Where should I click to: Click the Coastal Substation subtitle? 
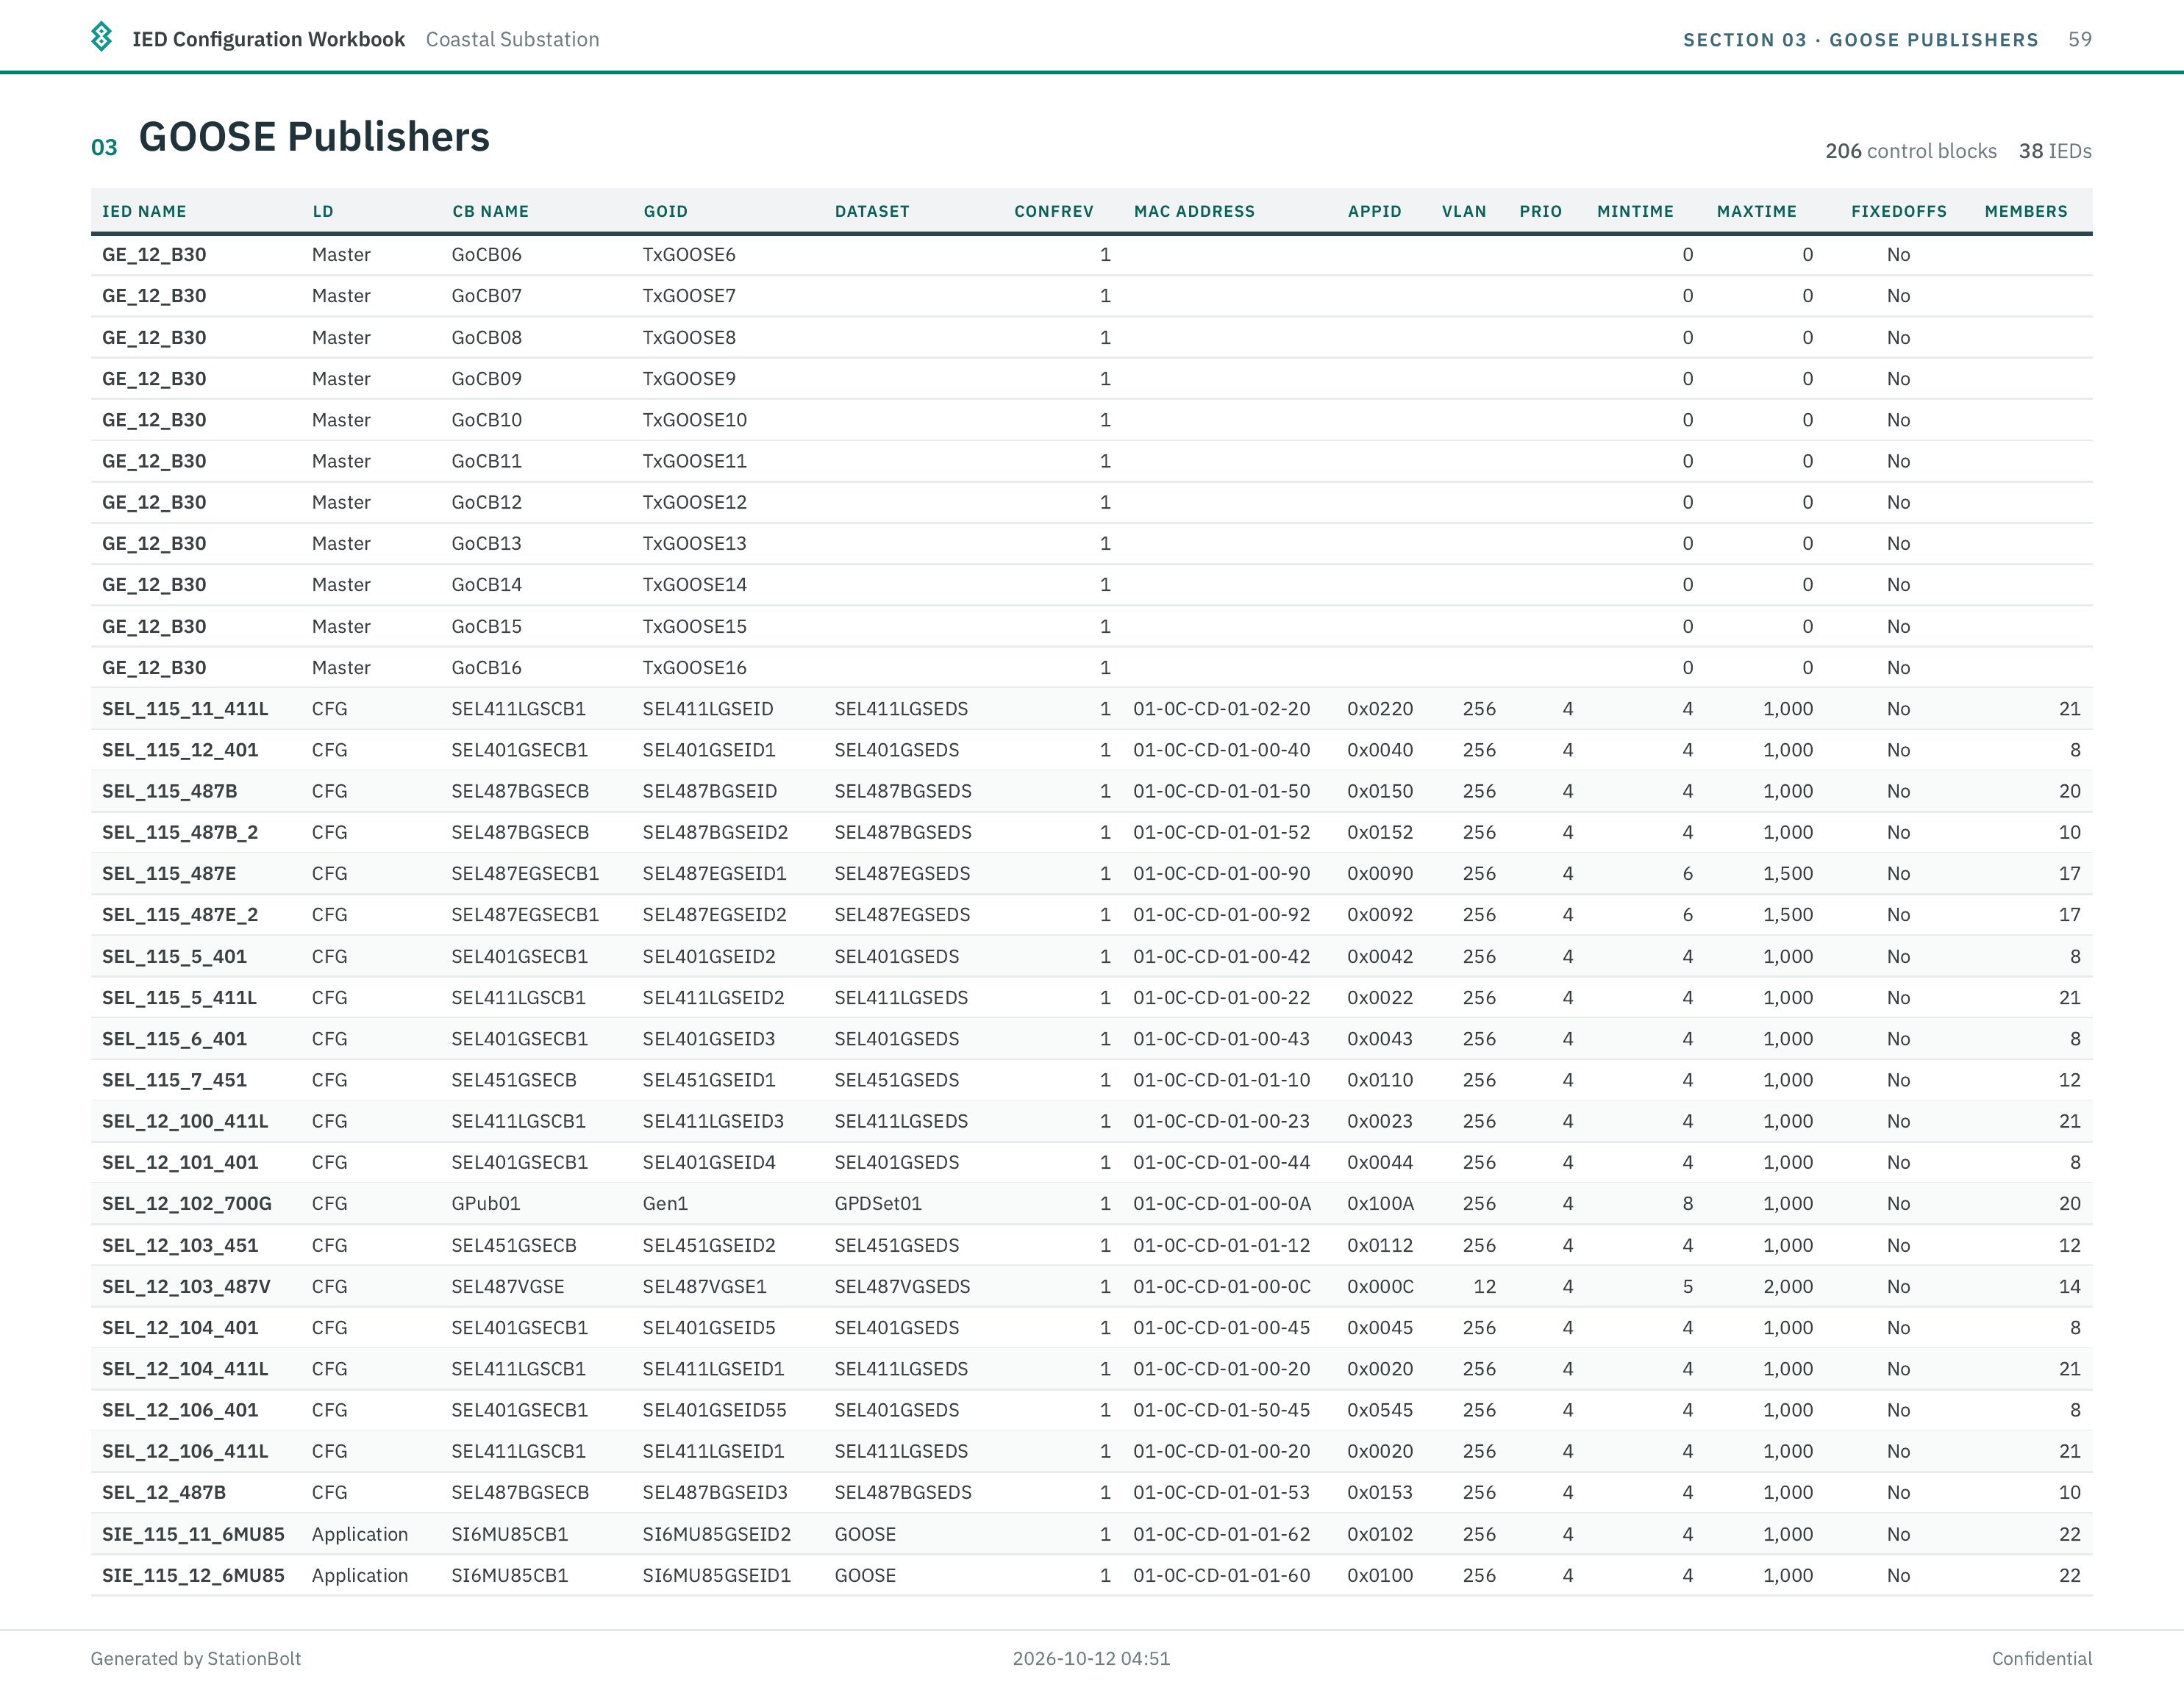(x=512, y=39)
